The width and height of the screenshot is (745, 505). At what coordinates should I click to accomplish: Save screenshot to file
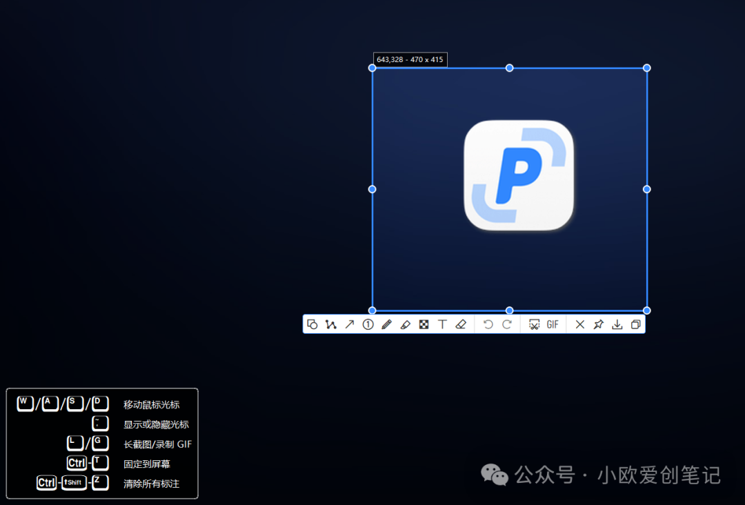tap(617, 324)
